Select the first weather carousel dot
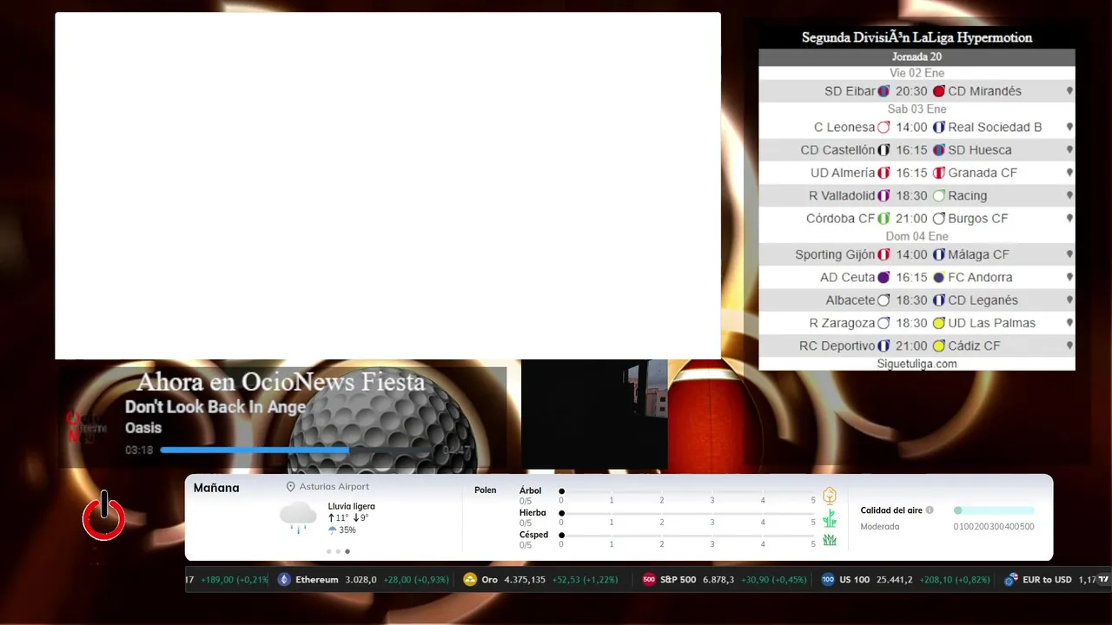Image resolution: width=1112 pixels, height=625 pixels. tap(328, 551)
